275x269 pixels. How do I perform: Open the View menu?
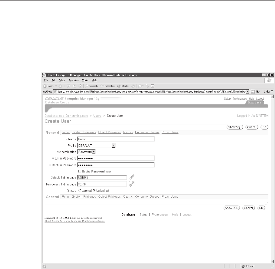(x=62, y=80)
